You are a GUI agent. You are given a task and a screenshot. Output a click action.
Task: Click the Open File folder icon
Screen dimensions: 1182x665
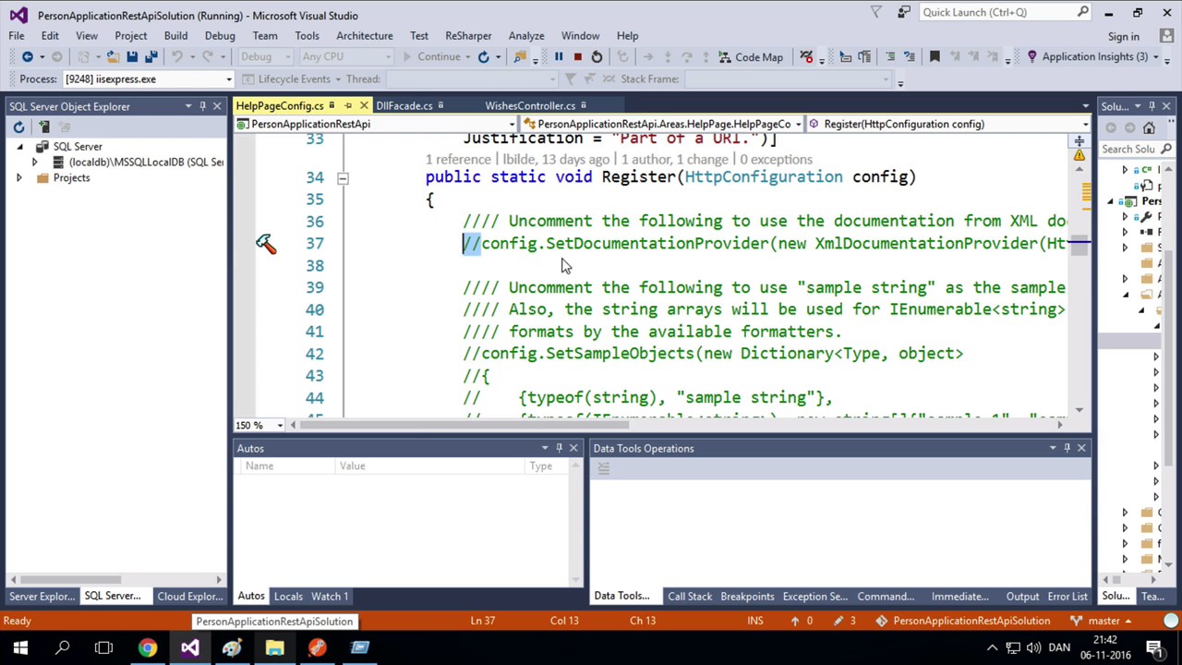click(x=112, y=57)
